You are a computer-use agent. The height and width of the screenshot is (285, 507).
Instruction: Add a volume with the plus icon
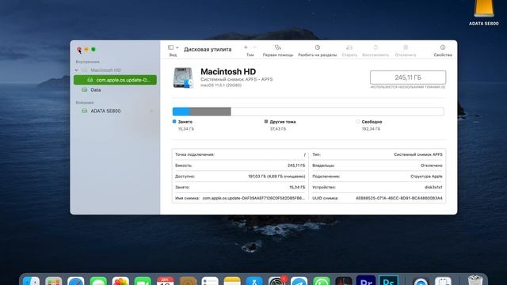pos(246,47)
